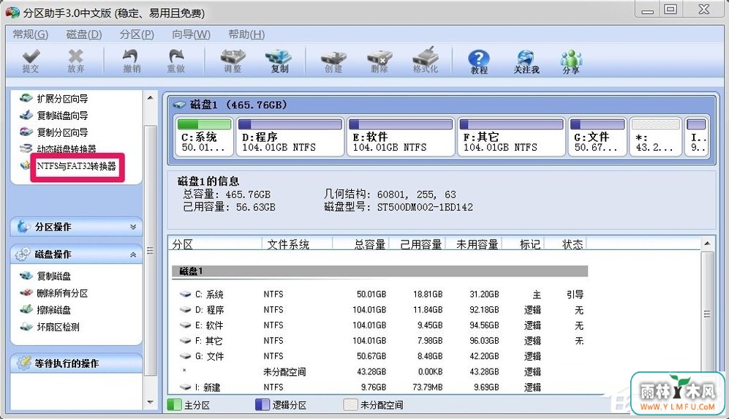
Task: Click the green 主分区 legend swatch
Action: pos(174,404)
